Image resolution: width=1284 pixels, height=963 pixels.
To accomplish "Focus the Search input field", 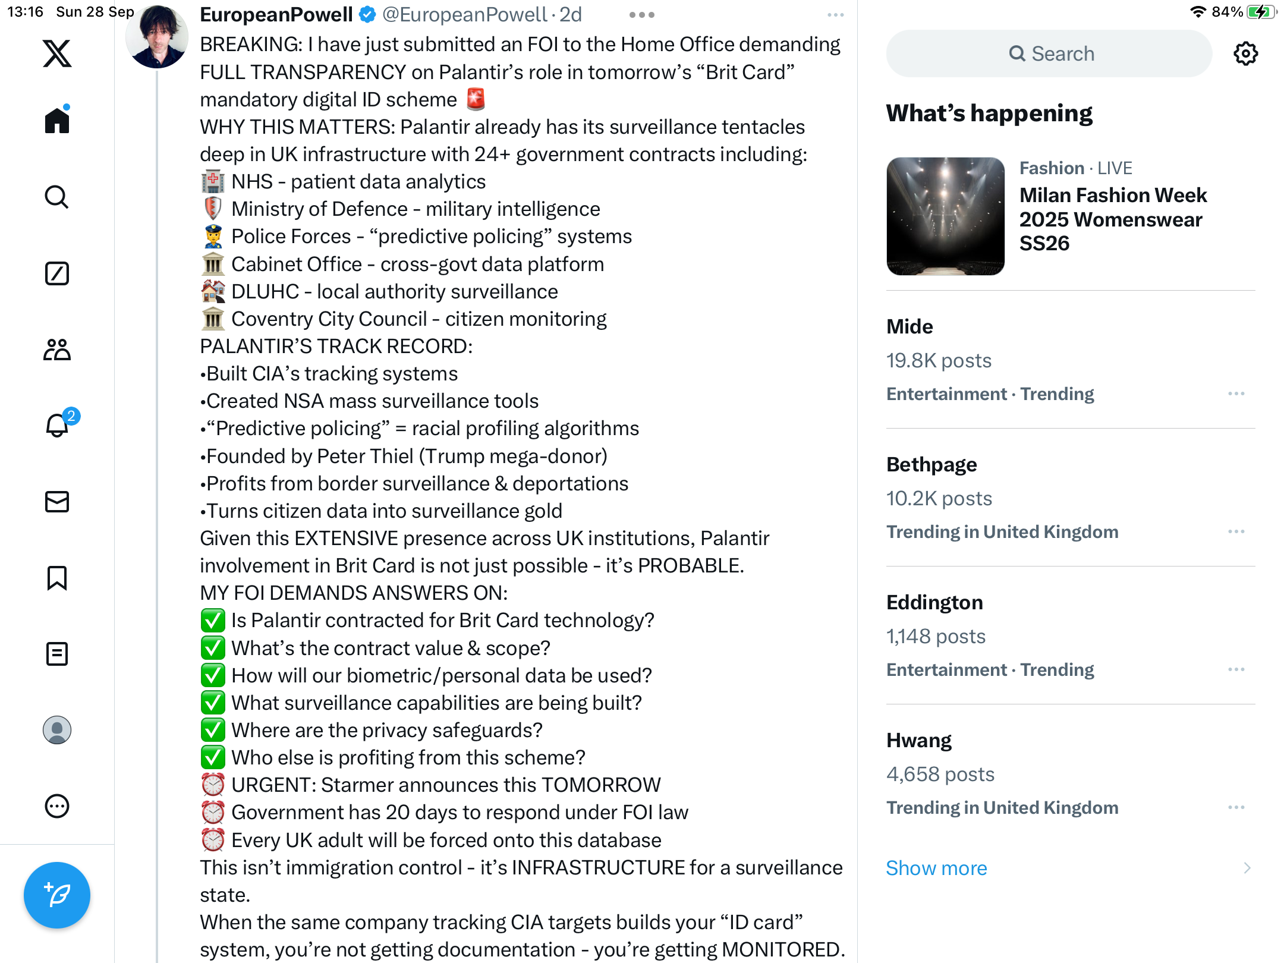I will [1049, 53].
